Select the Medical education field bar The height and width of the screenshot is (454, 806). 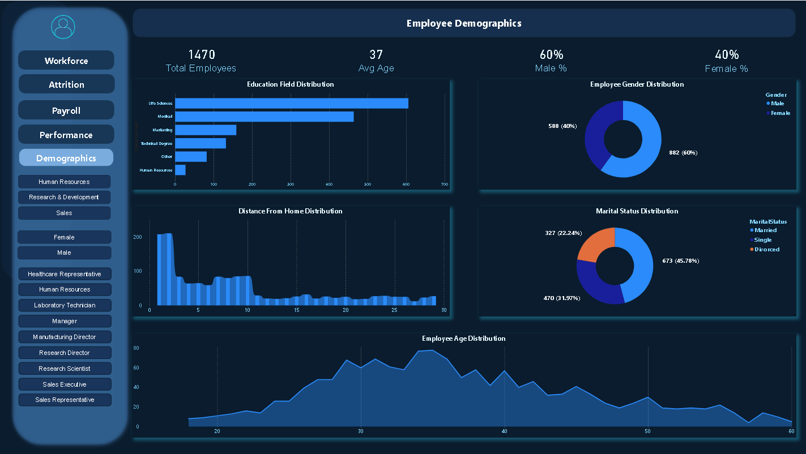[264, 117]
